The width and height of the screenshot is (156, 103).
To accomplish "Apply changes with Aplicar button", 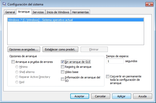I will click(x=122, y=96).
